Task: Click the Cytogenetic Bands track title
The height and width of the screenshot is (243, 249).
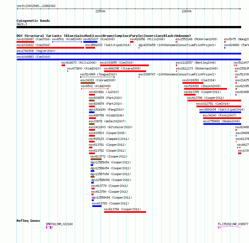Action: [33, 21]
